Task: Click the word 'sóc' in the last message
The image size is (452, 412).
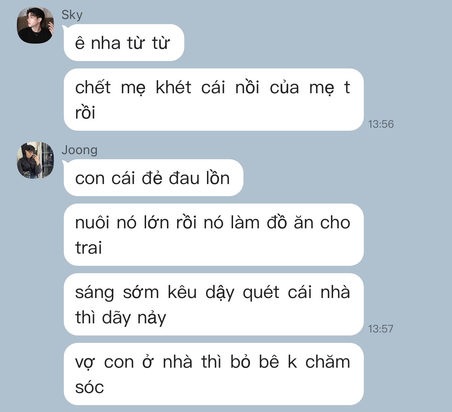Action: (89, 387)
